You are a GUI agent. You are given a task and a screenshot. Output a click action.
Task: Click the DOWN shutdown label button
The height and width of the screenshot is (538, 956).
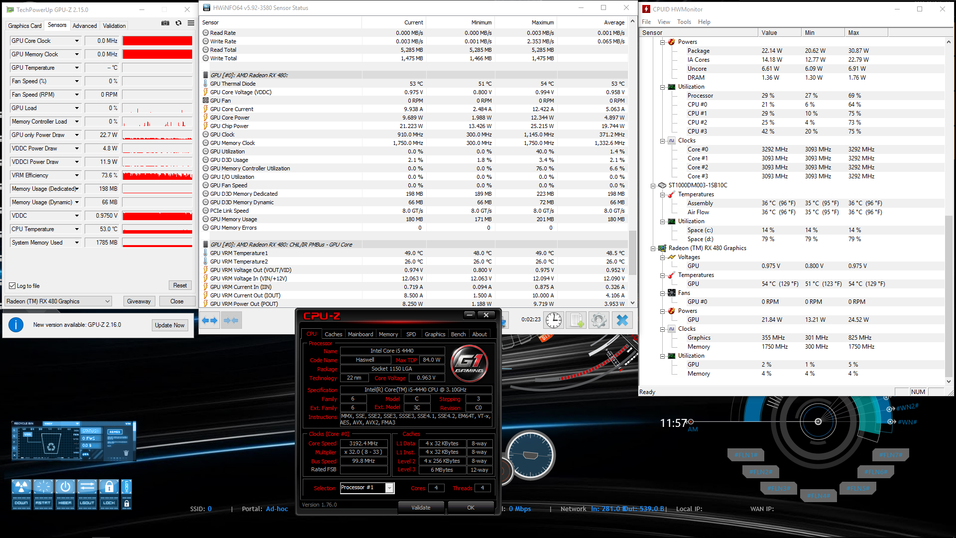pos(21,503)
